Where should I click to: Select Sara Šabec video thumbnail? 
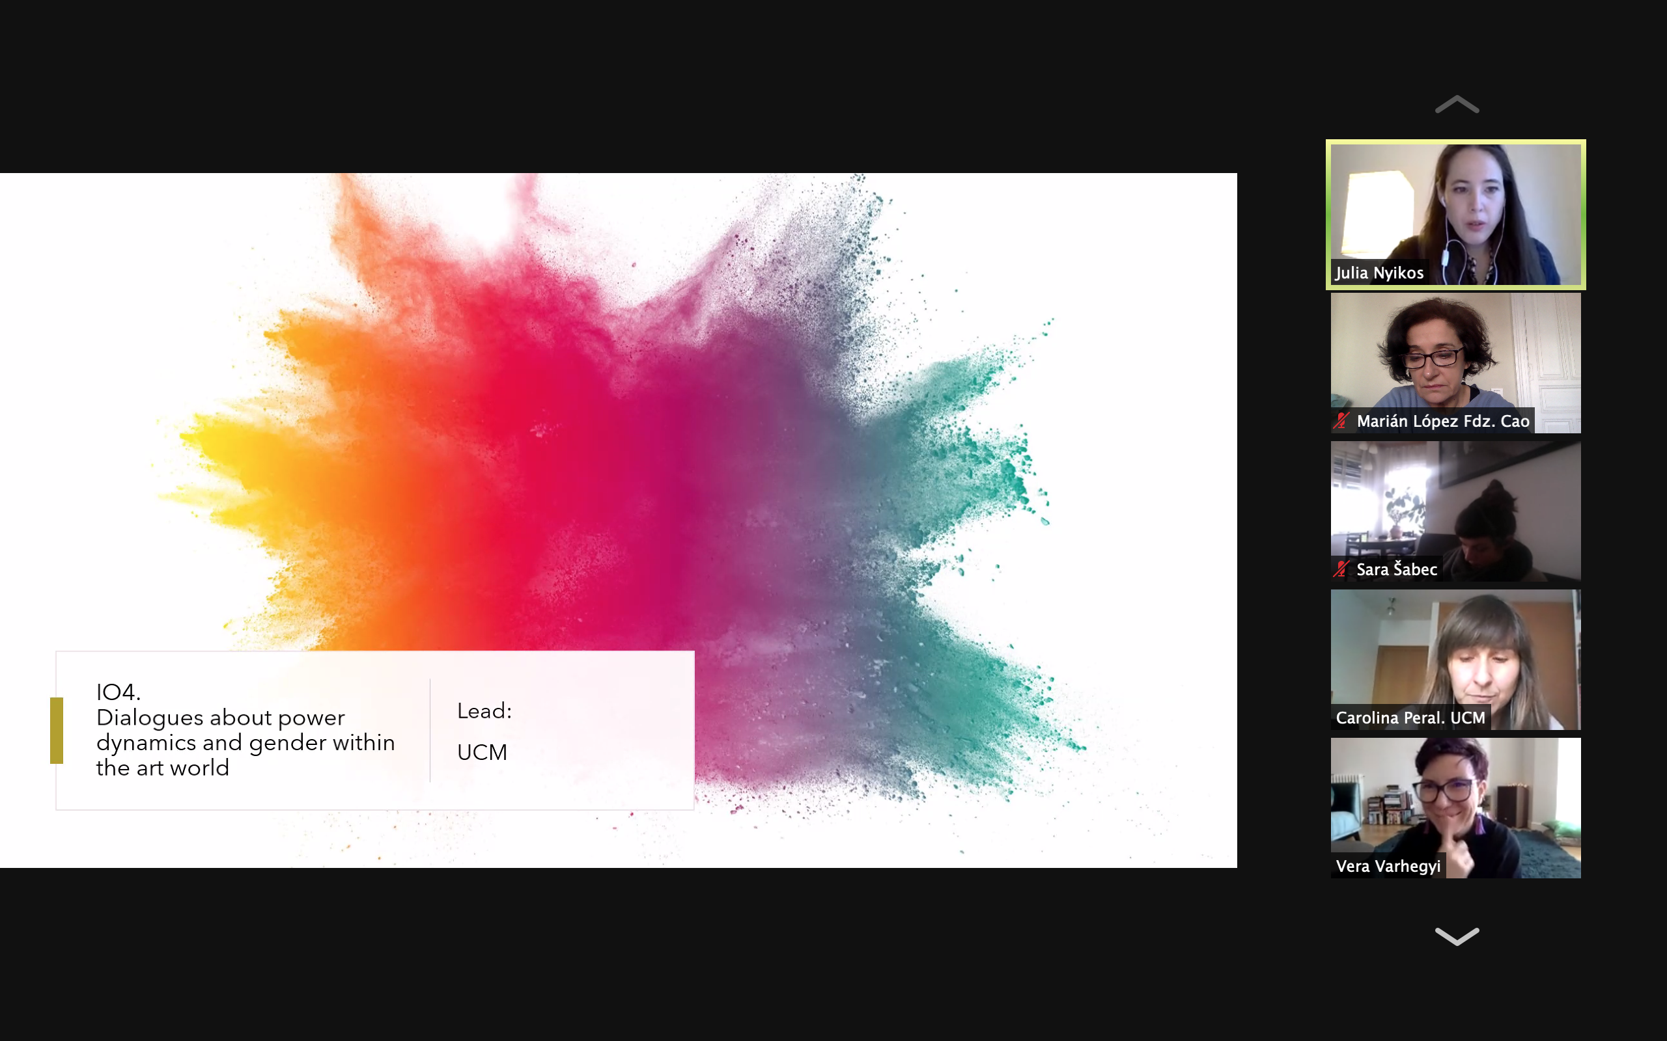point(1455,511)
